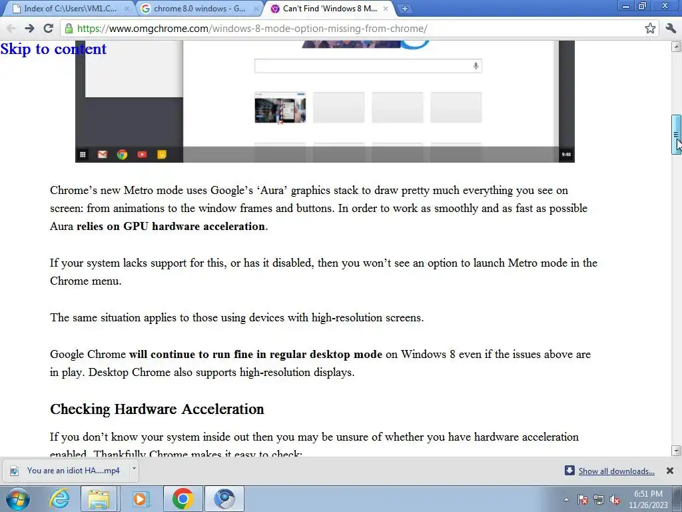Click the YouTube icon in the screenshot shelf
Image resolution: width=682 pixels, height=512 pixels.
(x=142, y=155)
